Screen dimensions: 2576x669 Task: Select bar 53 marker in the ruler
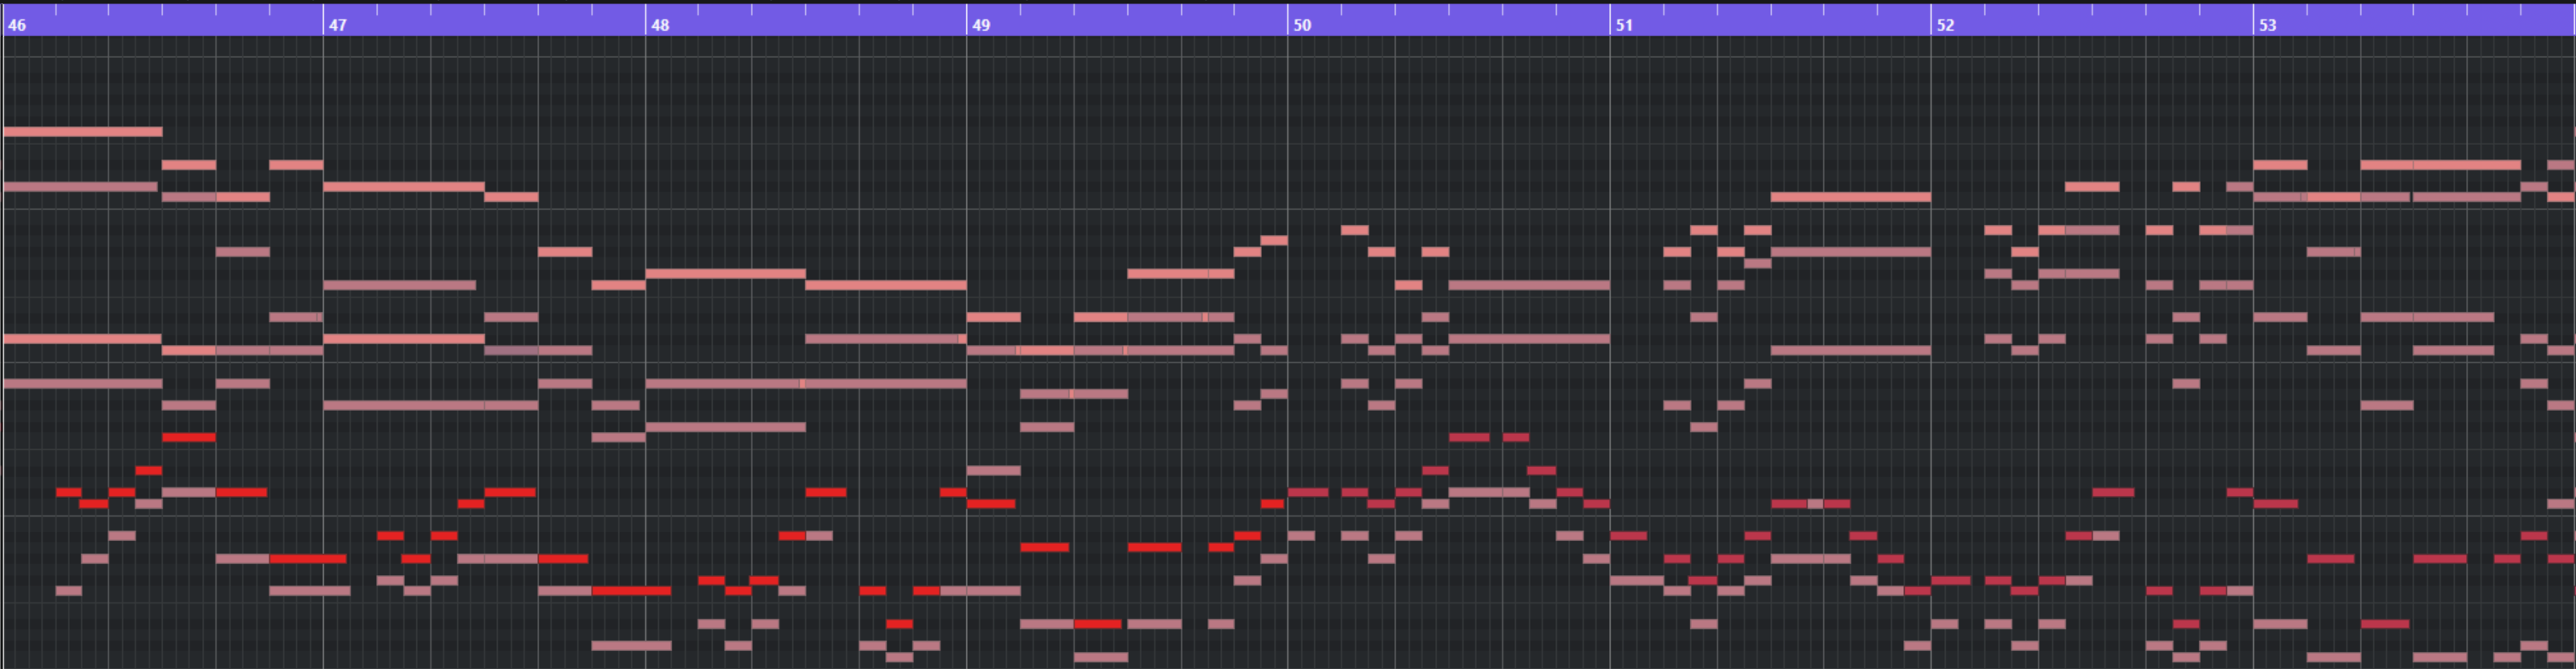(2267, 25)
